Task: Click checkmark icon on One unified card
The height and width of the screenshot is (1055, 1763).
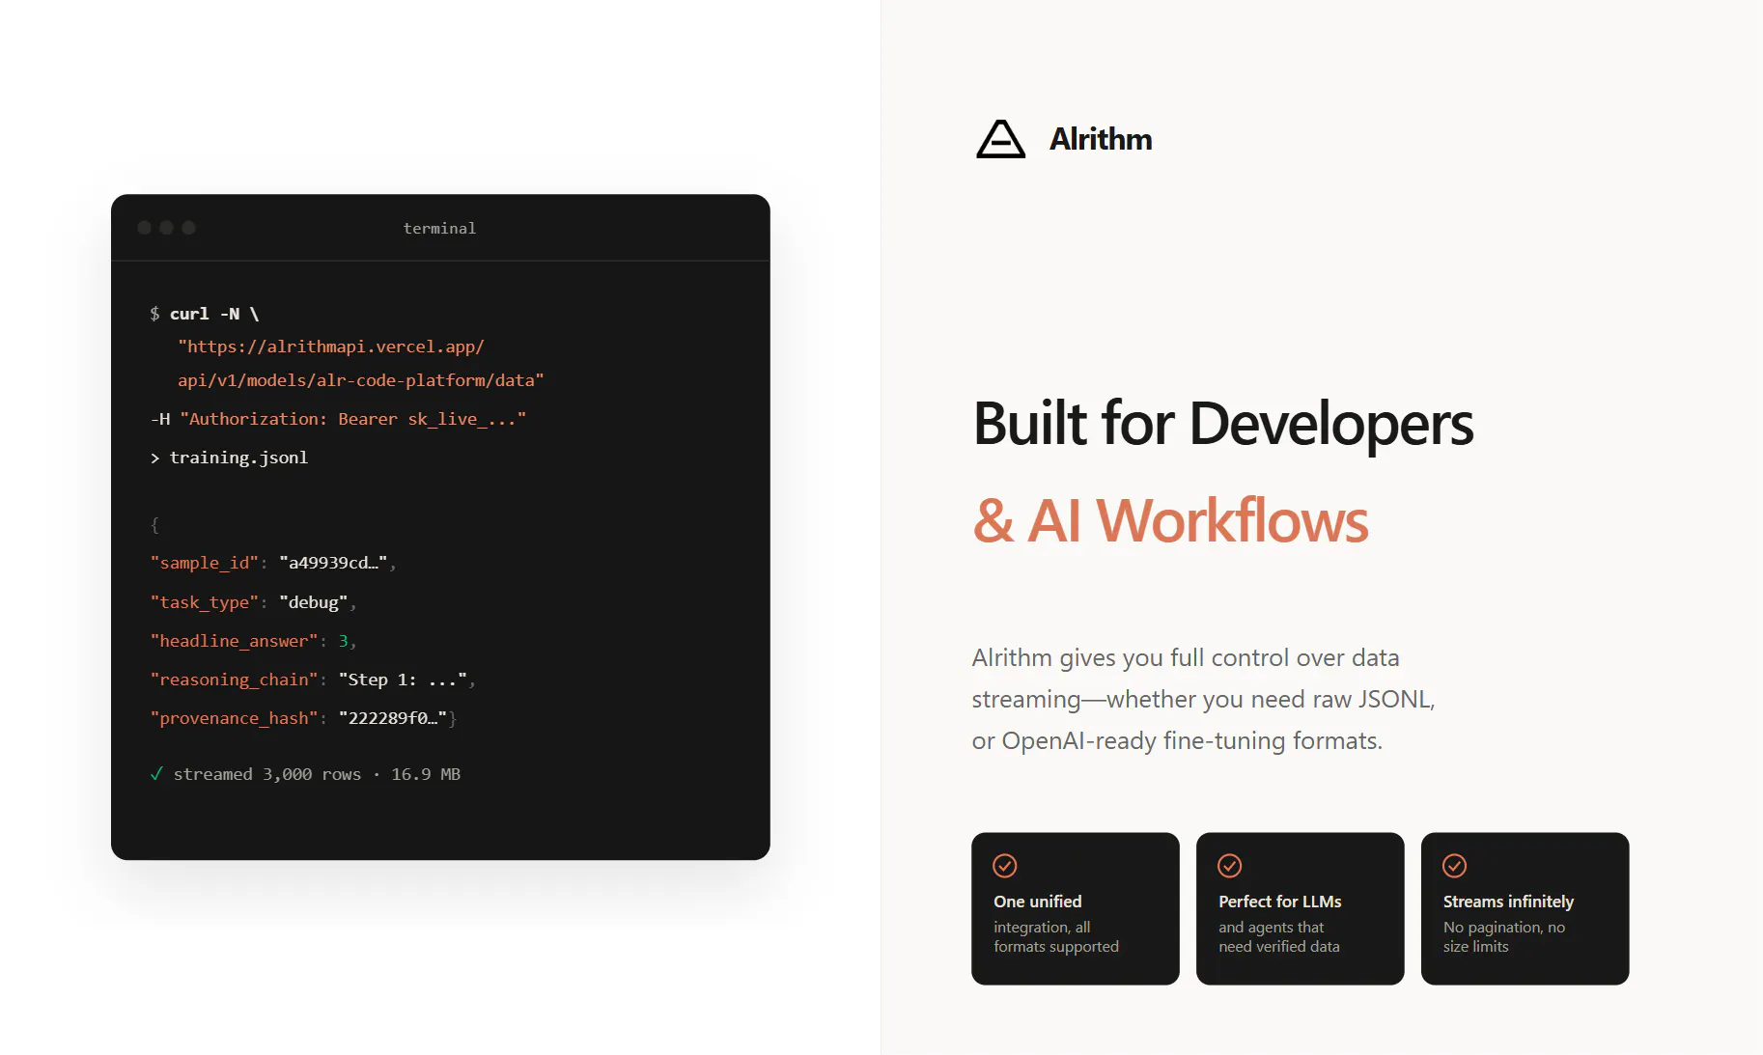Action: coord(1005,866)
